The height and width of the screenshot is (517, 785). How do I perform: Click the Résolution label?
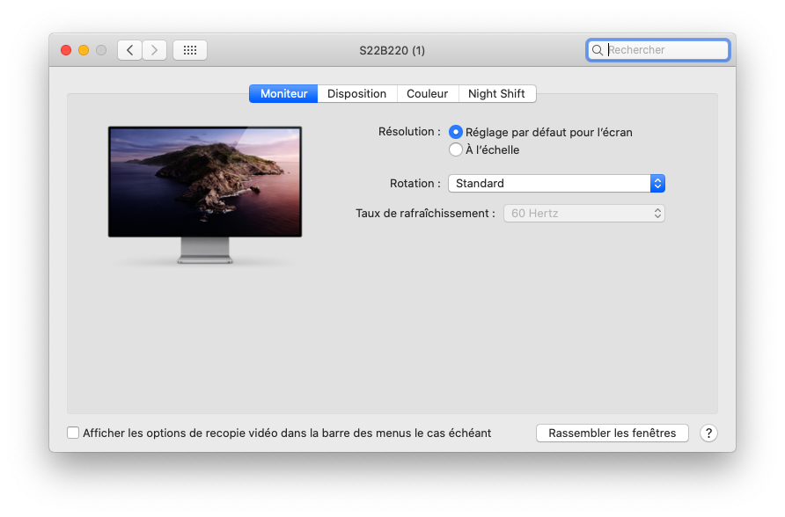click(409, 132)
